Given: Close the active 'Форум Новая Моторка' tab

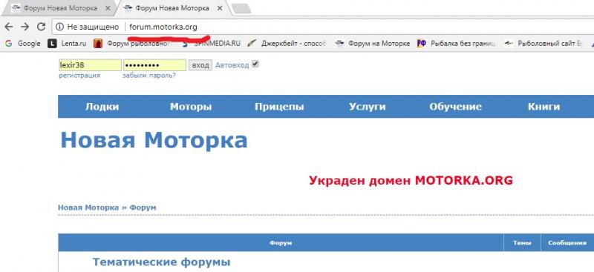Looking at the screenshot, I should pyautogui.click(x=219, y=8).
